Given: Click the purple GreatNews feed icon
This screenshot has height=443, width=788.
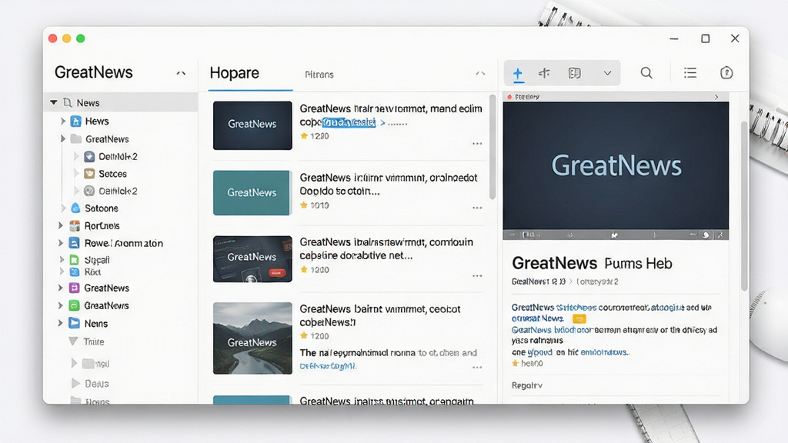Looking at the screenshot, I should click(x=75, y=288).
